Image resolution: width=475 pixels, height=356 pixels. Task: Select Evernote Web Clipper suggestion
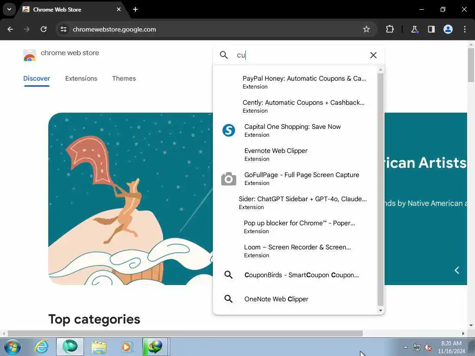[295, 154]
